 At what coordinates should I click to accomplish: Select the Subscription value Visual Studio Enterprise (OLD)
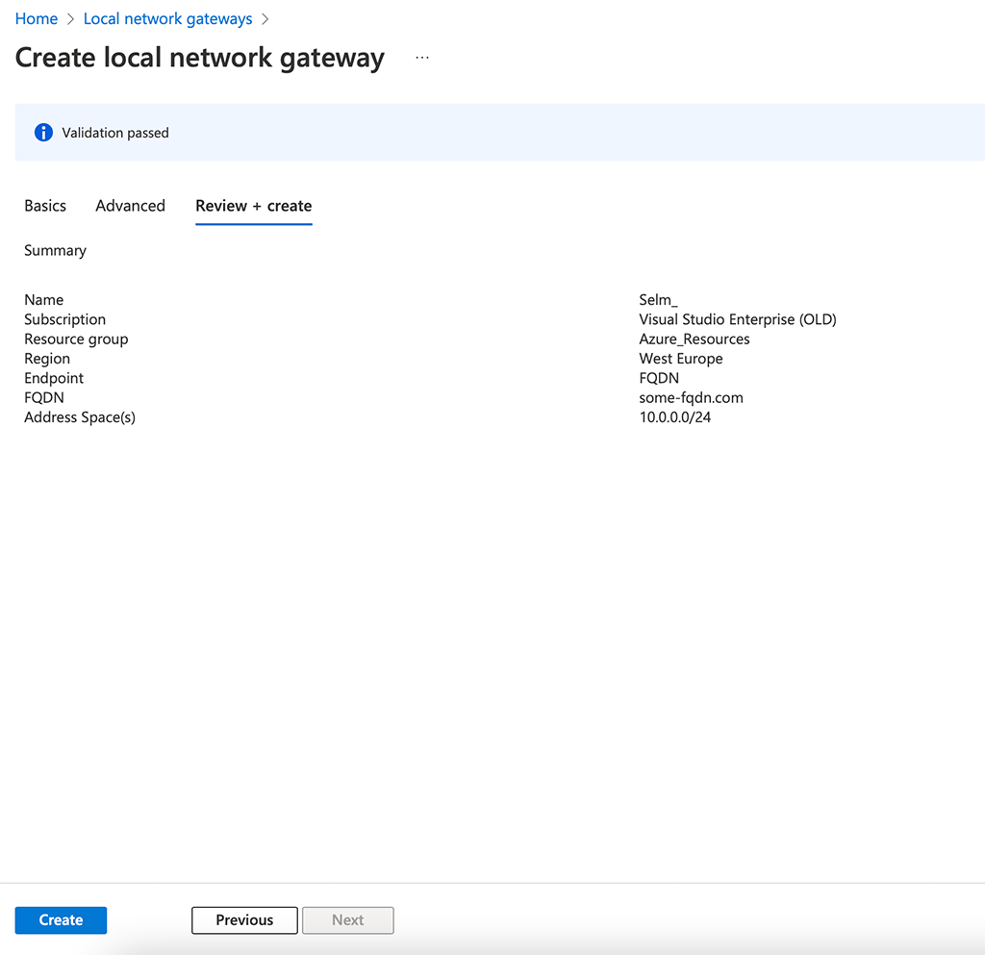pyautogui.click(x=738, y=318)
